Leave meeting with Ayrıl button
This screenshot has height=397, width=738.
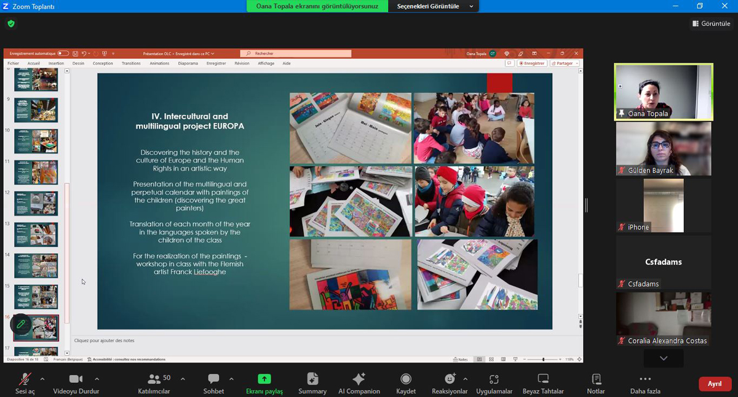715,383
